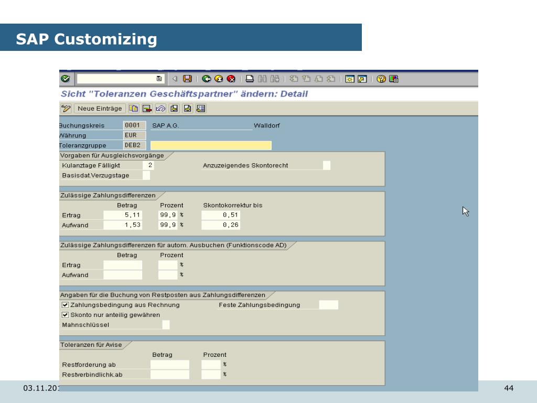
Task: Click the Undo Change icon
Action: click(160, 109)
